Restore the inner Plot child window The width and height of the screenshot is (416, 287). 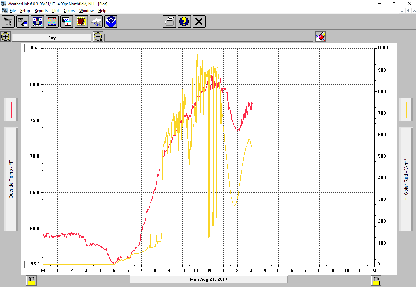pos(408,11)
